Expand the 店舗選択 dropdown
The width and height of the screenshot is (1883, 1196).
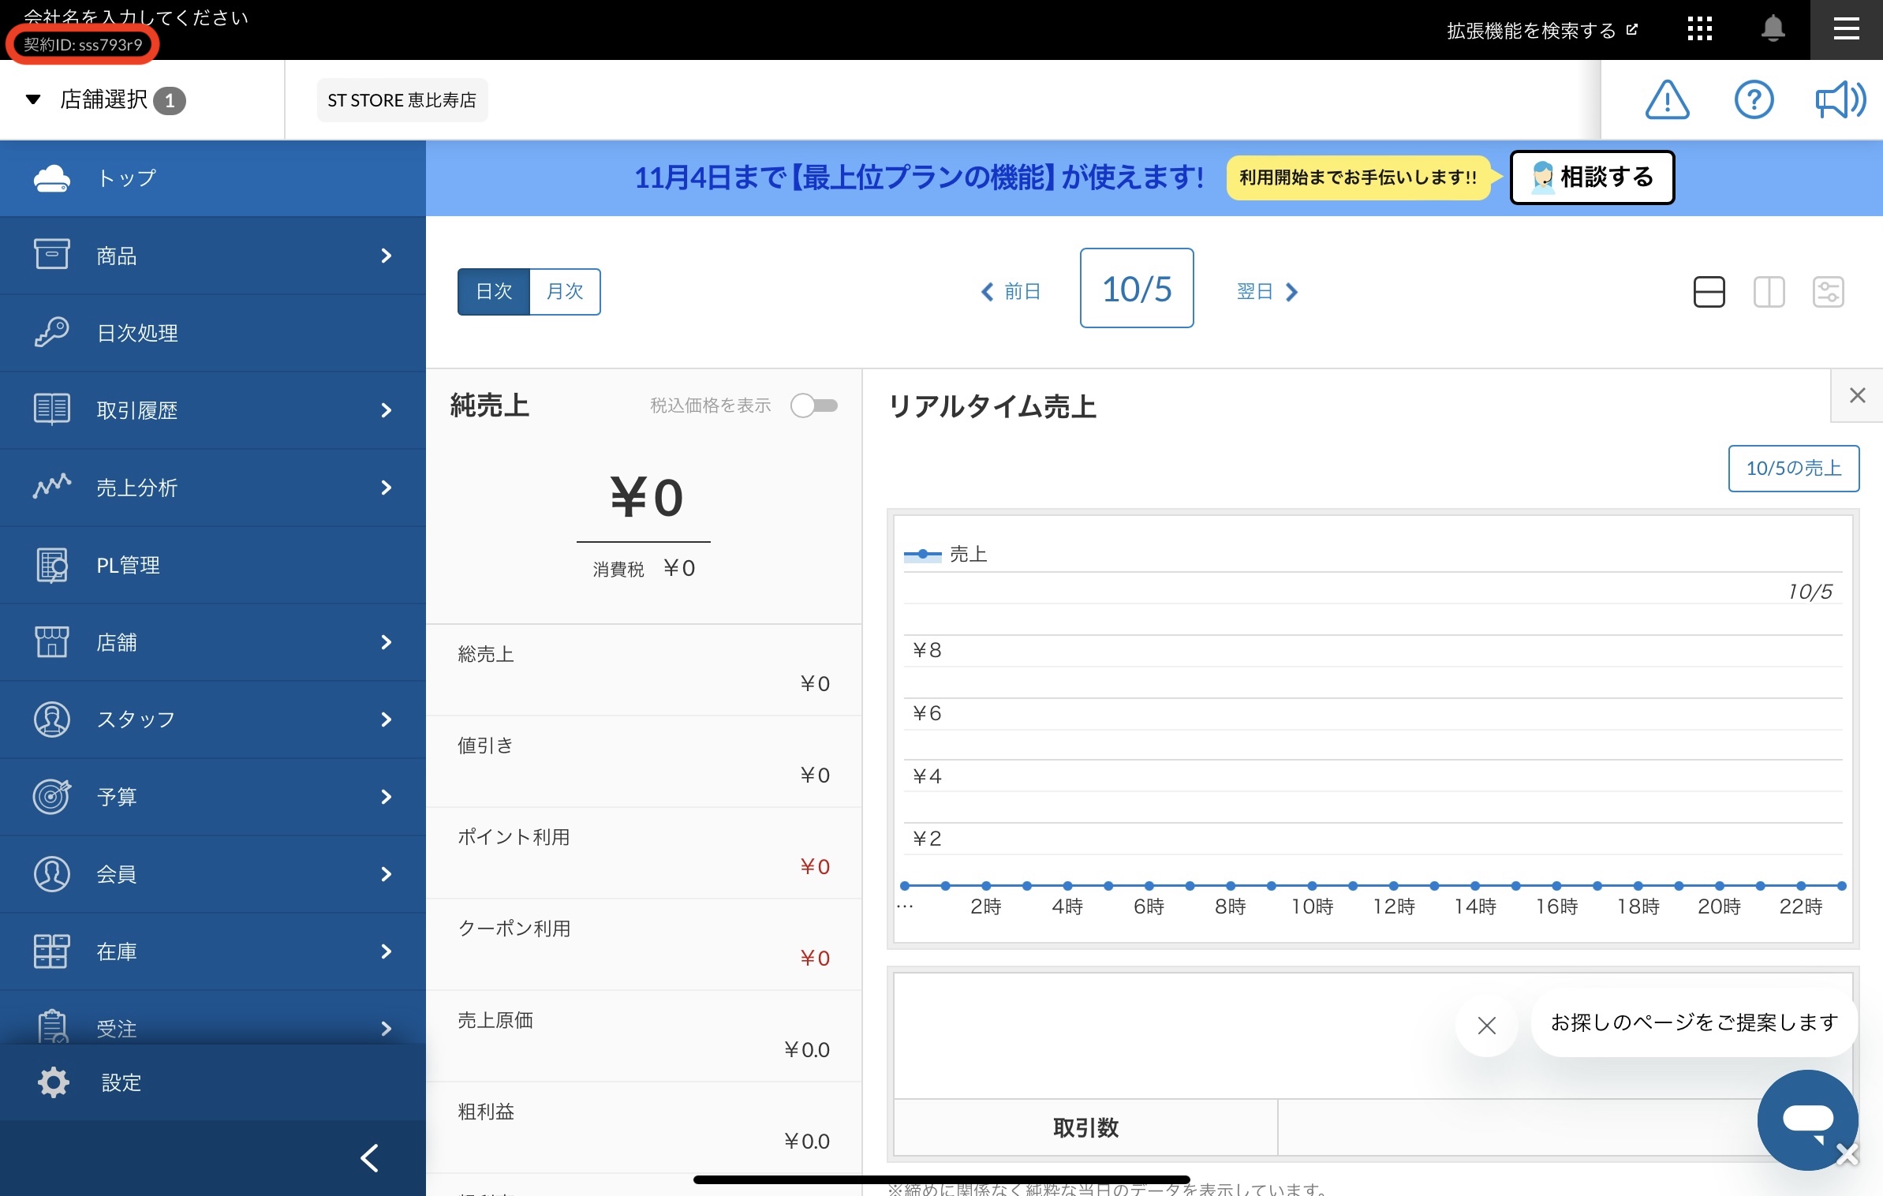(x=105, y=100)
